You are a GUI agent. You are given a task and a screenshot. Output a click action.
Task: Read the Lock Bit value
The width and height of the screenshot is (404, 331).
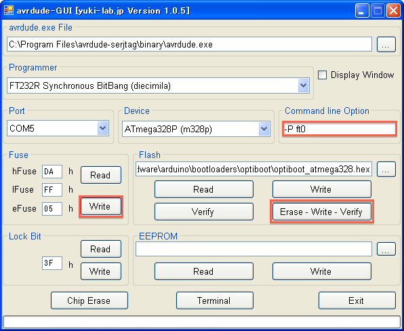coord(101,249)
